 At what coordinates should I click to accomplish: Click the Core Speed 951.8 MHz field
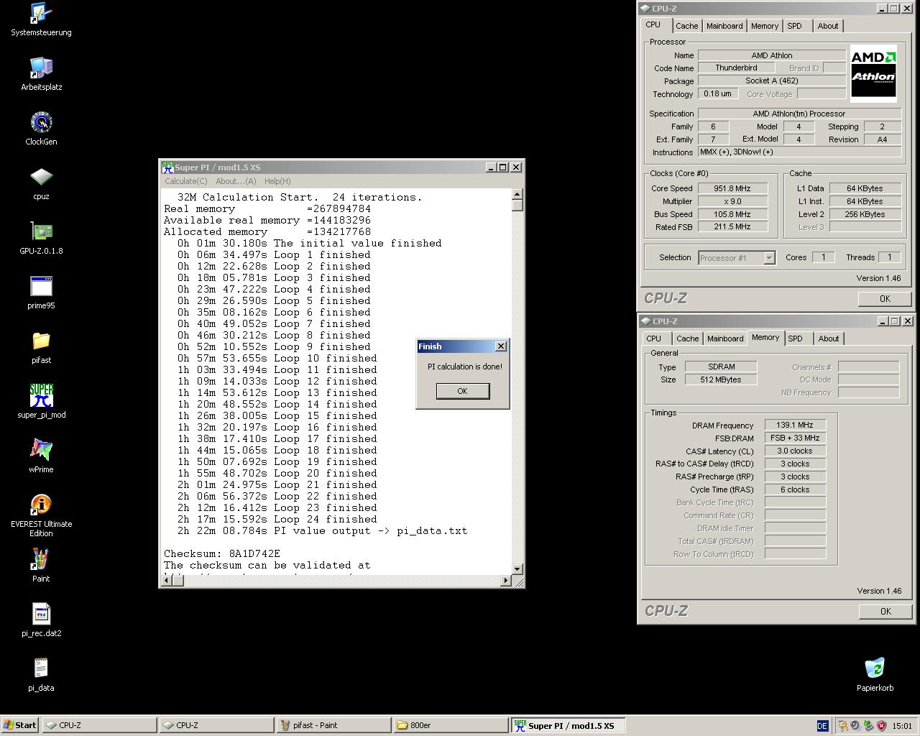pyautogui.click(x=732, y=188)
